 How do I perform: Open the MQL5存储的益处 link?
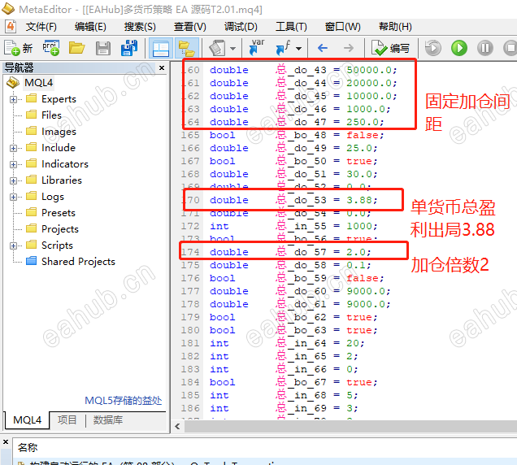click(124, 400)
